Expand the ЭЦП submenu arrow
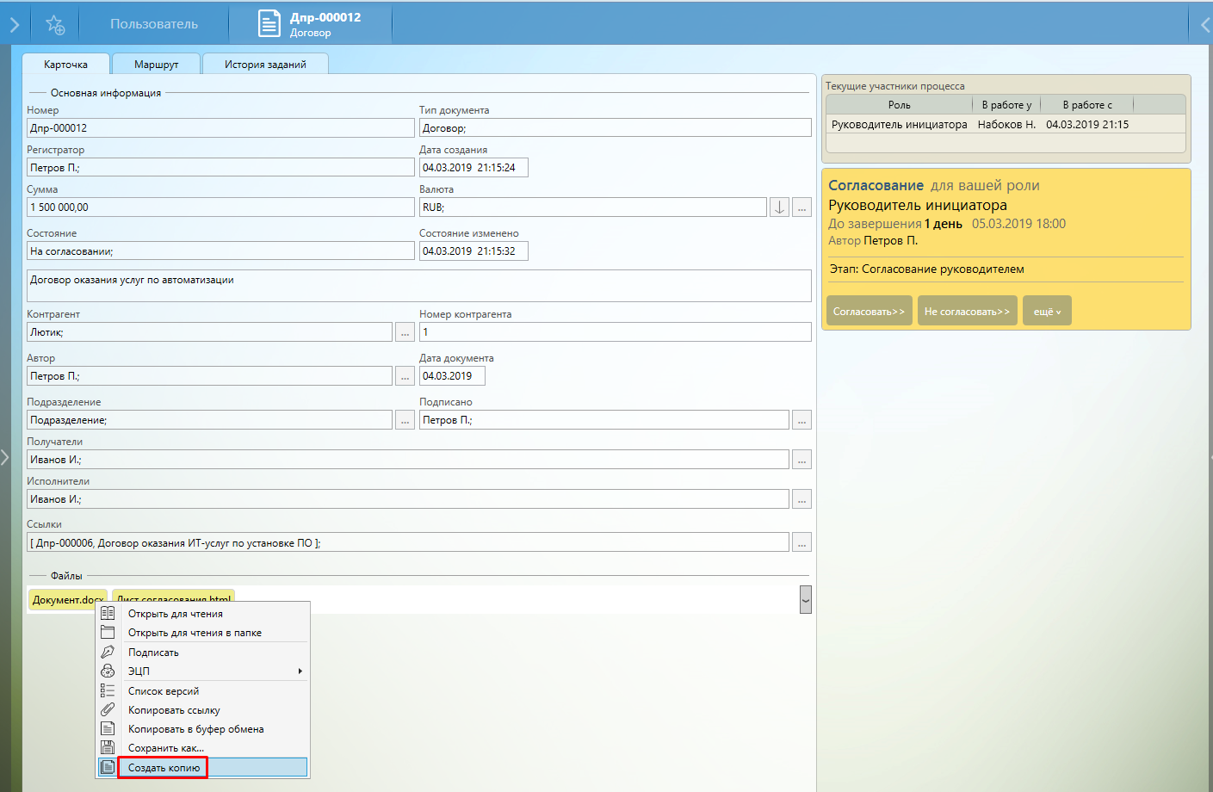This screenshot has height=792, width=1213. click(x=300, y=671)
